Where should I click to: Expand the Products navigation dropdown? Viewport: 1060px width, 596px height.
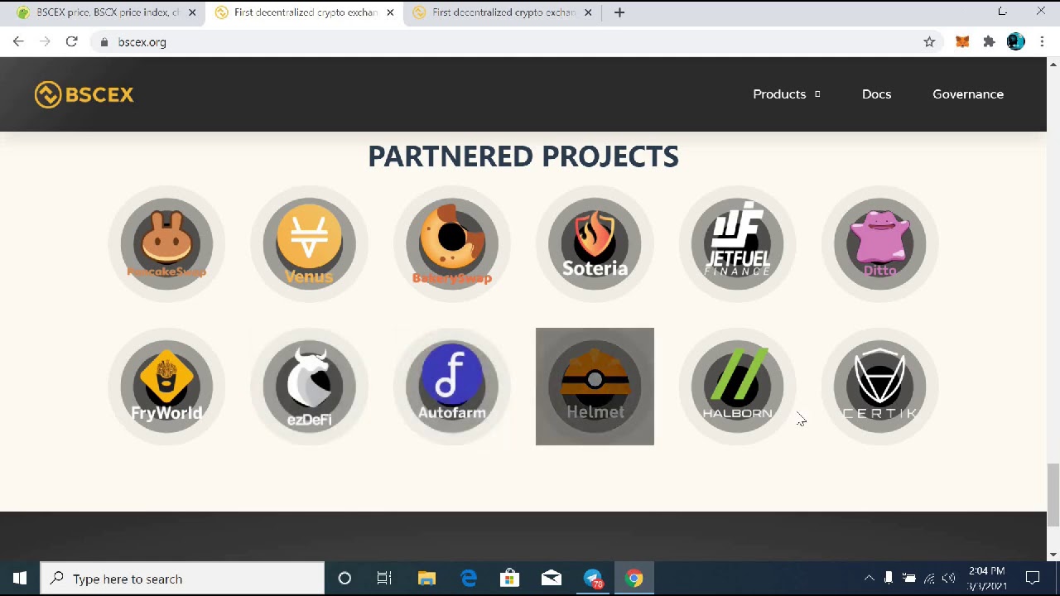tap(787, 94)
